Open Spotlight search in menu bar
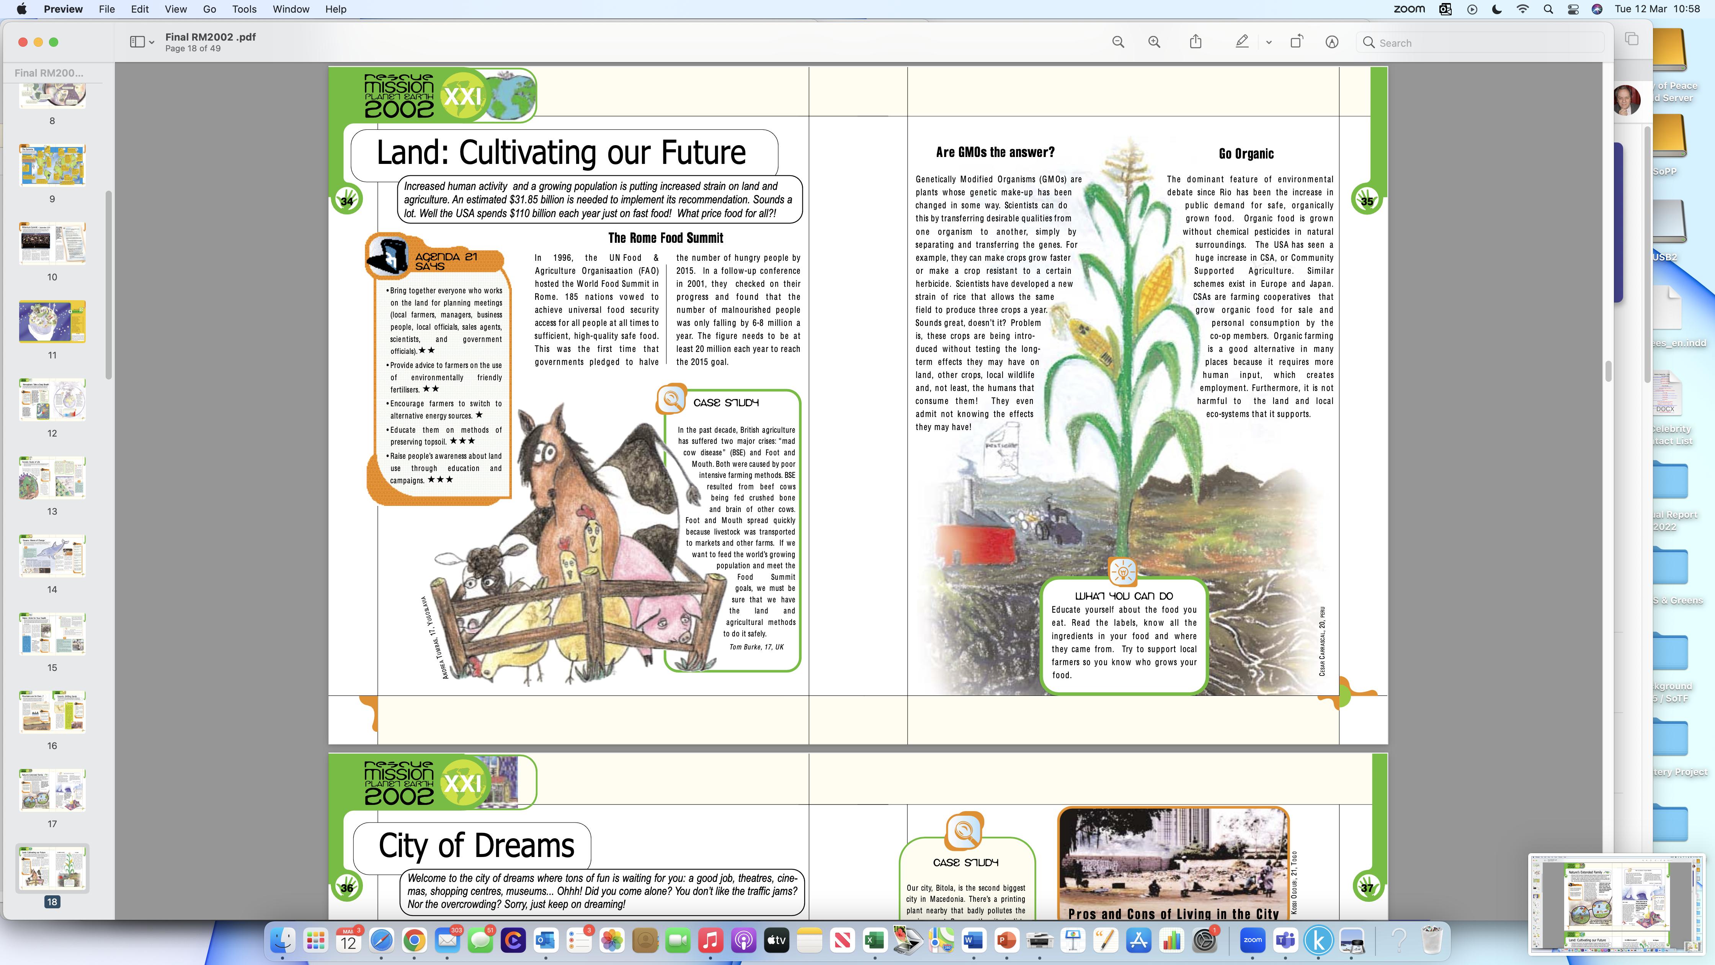 click(x=1548, y=9)
